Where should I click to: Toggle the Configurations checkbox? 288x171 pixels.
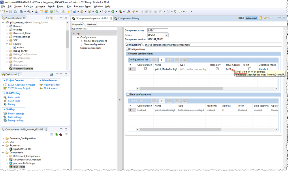pyautogui.click(x=127, y=49)
